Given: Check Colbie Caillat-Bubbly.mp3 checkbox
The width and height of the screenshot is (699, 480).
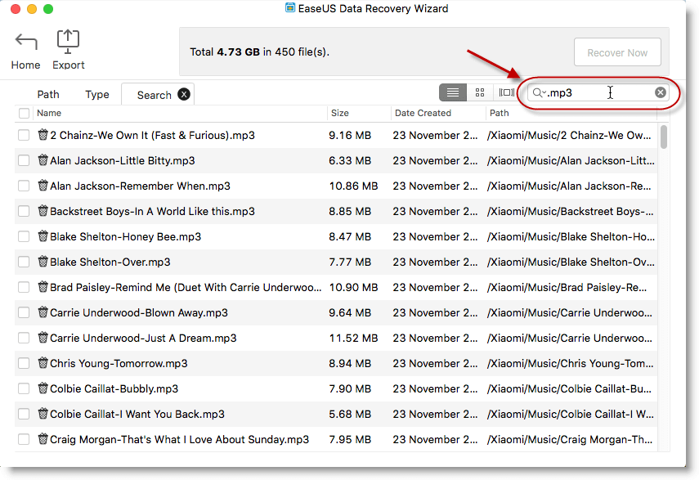Looking at the screenshot, I should click(x=24, y=389).
